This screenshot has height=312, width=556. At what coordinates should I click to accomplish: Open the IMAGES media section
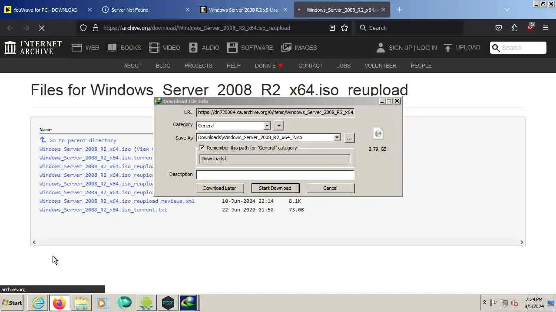[299, 48]
